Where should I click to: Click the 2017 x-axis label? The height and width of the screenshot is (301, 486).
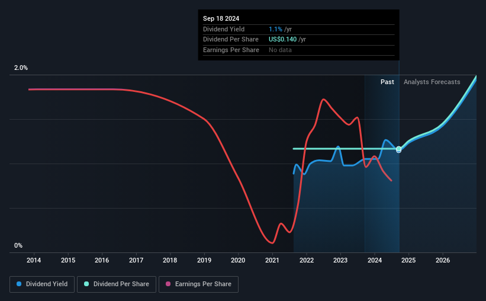[x=136, y=260]
